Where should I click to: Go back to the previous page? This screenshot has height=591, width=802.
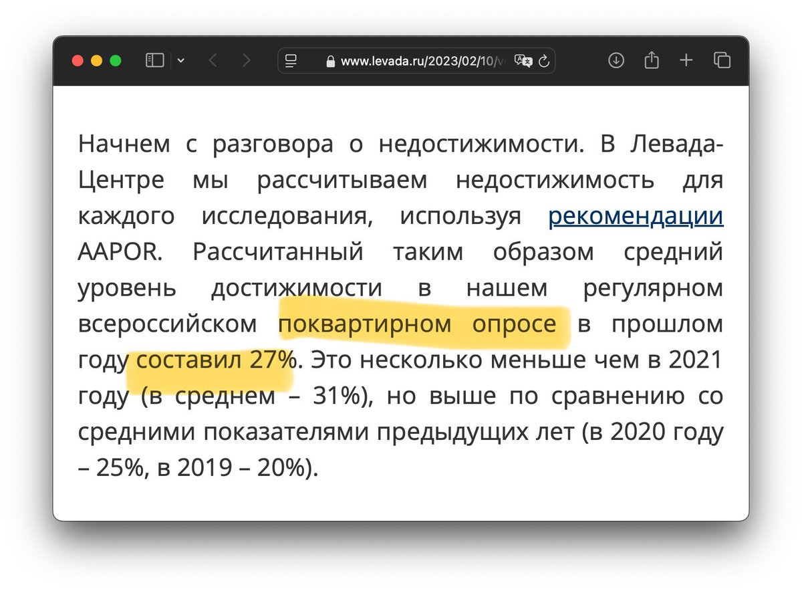coord(213,61)
